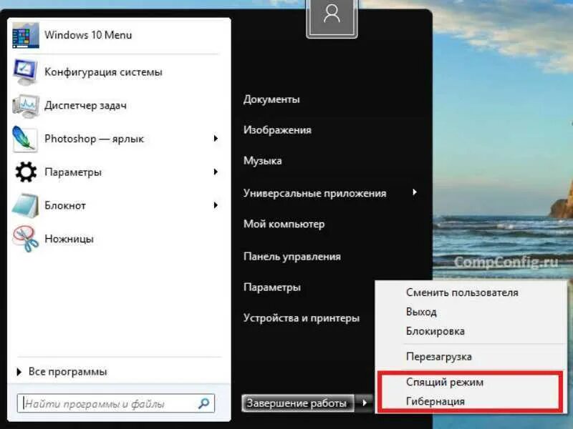Click Блокнот text label
This screenshot has height=429, width=573.
tap(65, 205)
